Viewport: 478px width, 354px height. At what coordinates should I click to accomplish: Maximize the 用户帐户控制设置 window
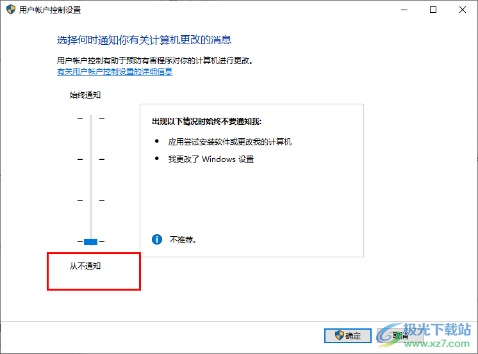(433, 10)
